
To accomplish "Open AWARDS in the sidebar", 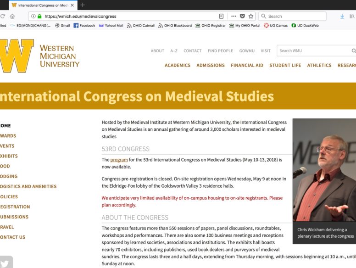I will (8, 136).
